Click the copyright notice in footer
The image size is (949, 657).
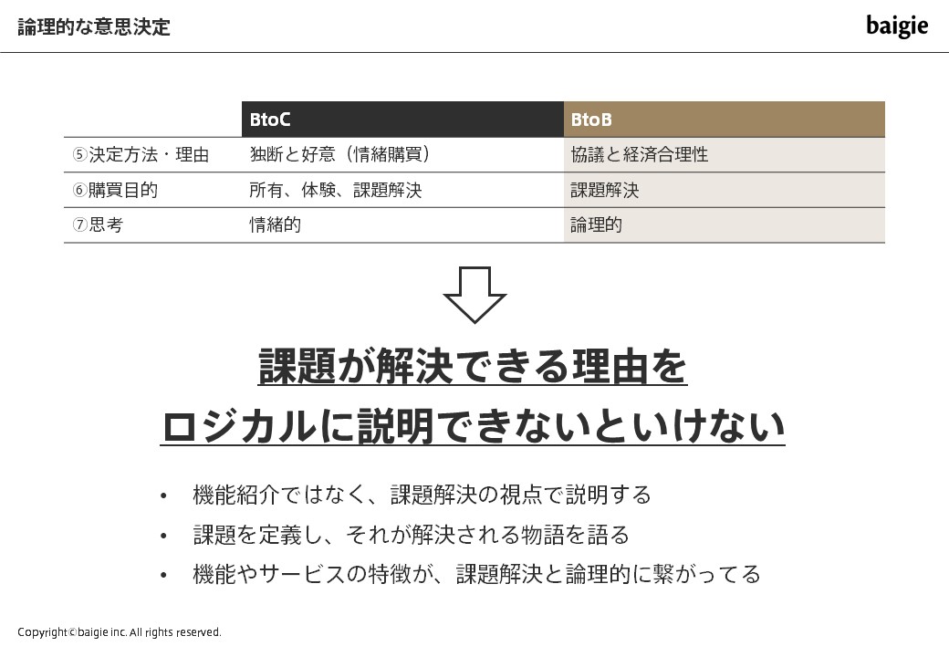coord(120,632)
